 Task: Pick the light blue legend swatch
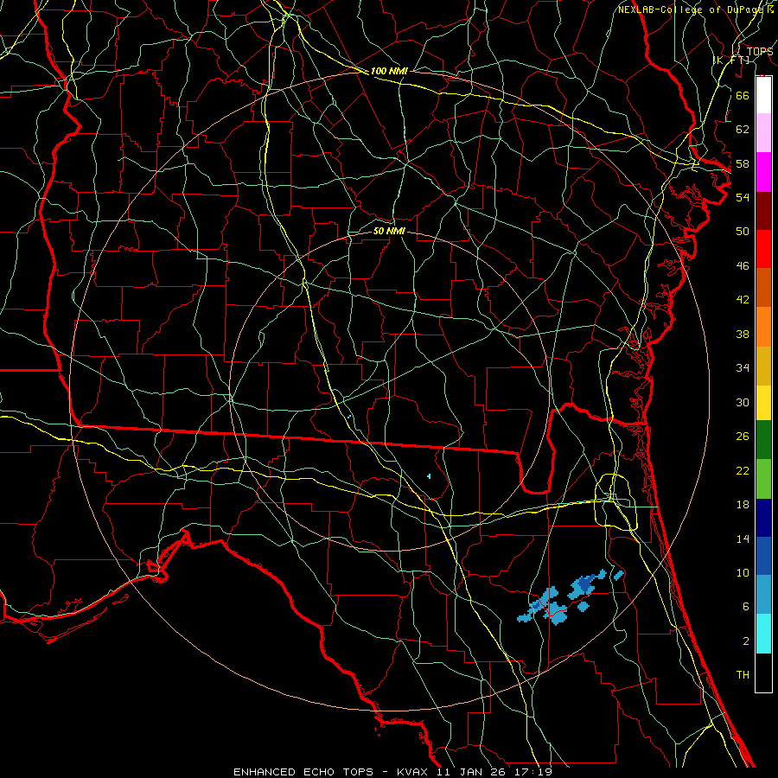point(763,594)
